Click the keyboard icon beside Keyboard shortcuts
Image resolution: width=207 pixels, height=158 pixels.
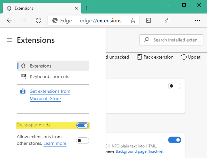point(23,76)
